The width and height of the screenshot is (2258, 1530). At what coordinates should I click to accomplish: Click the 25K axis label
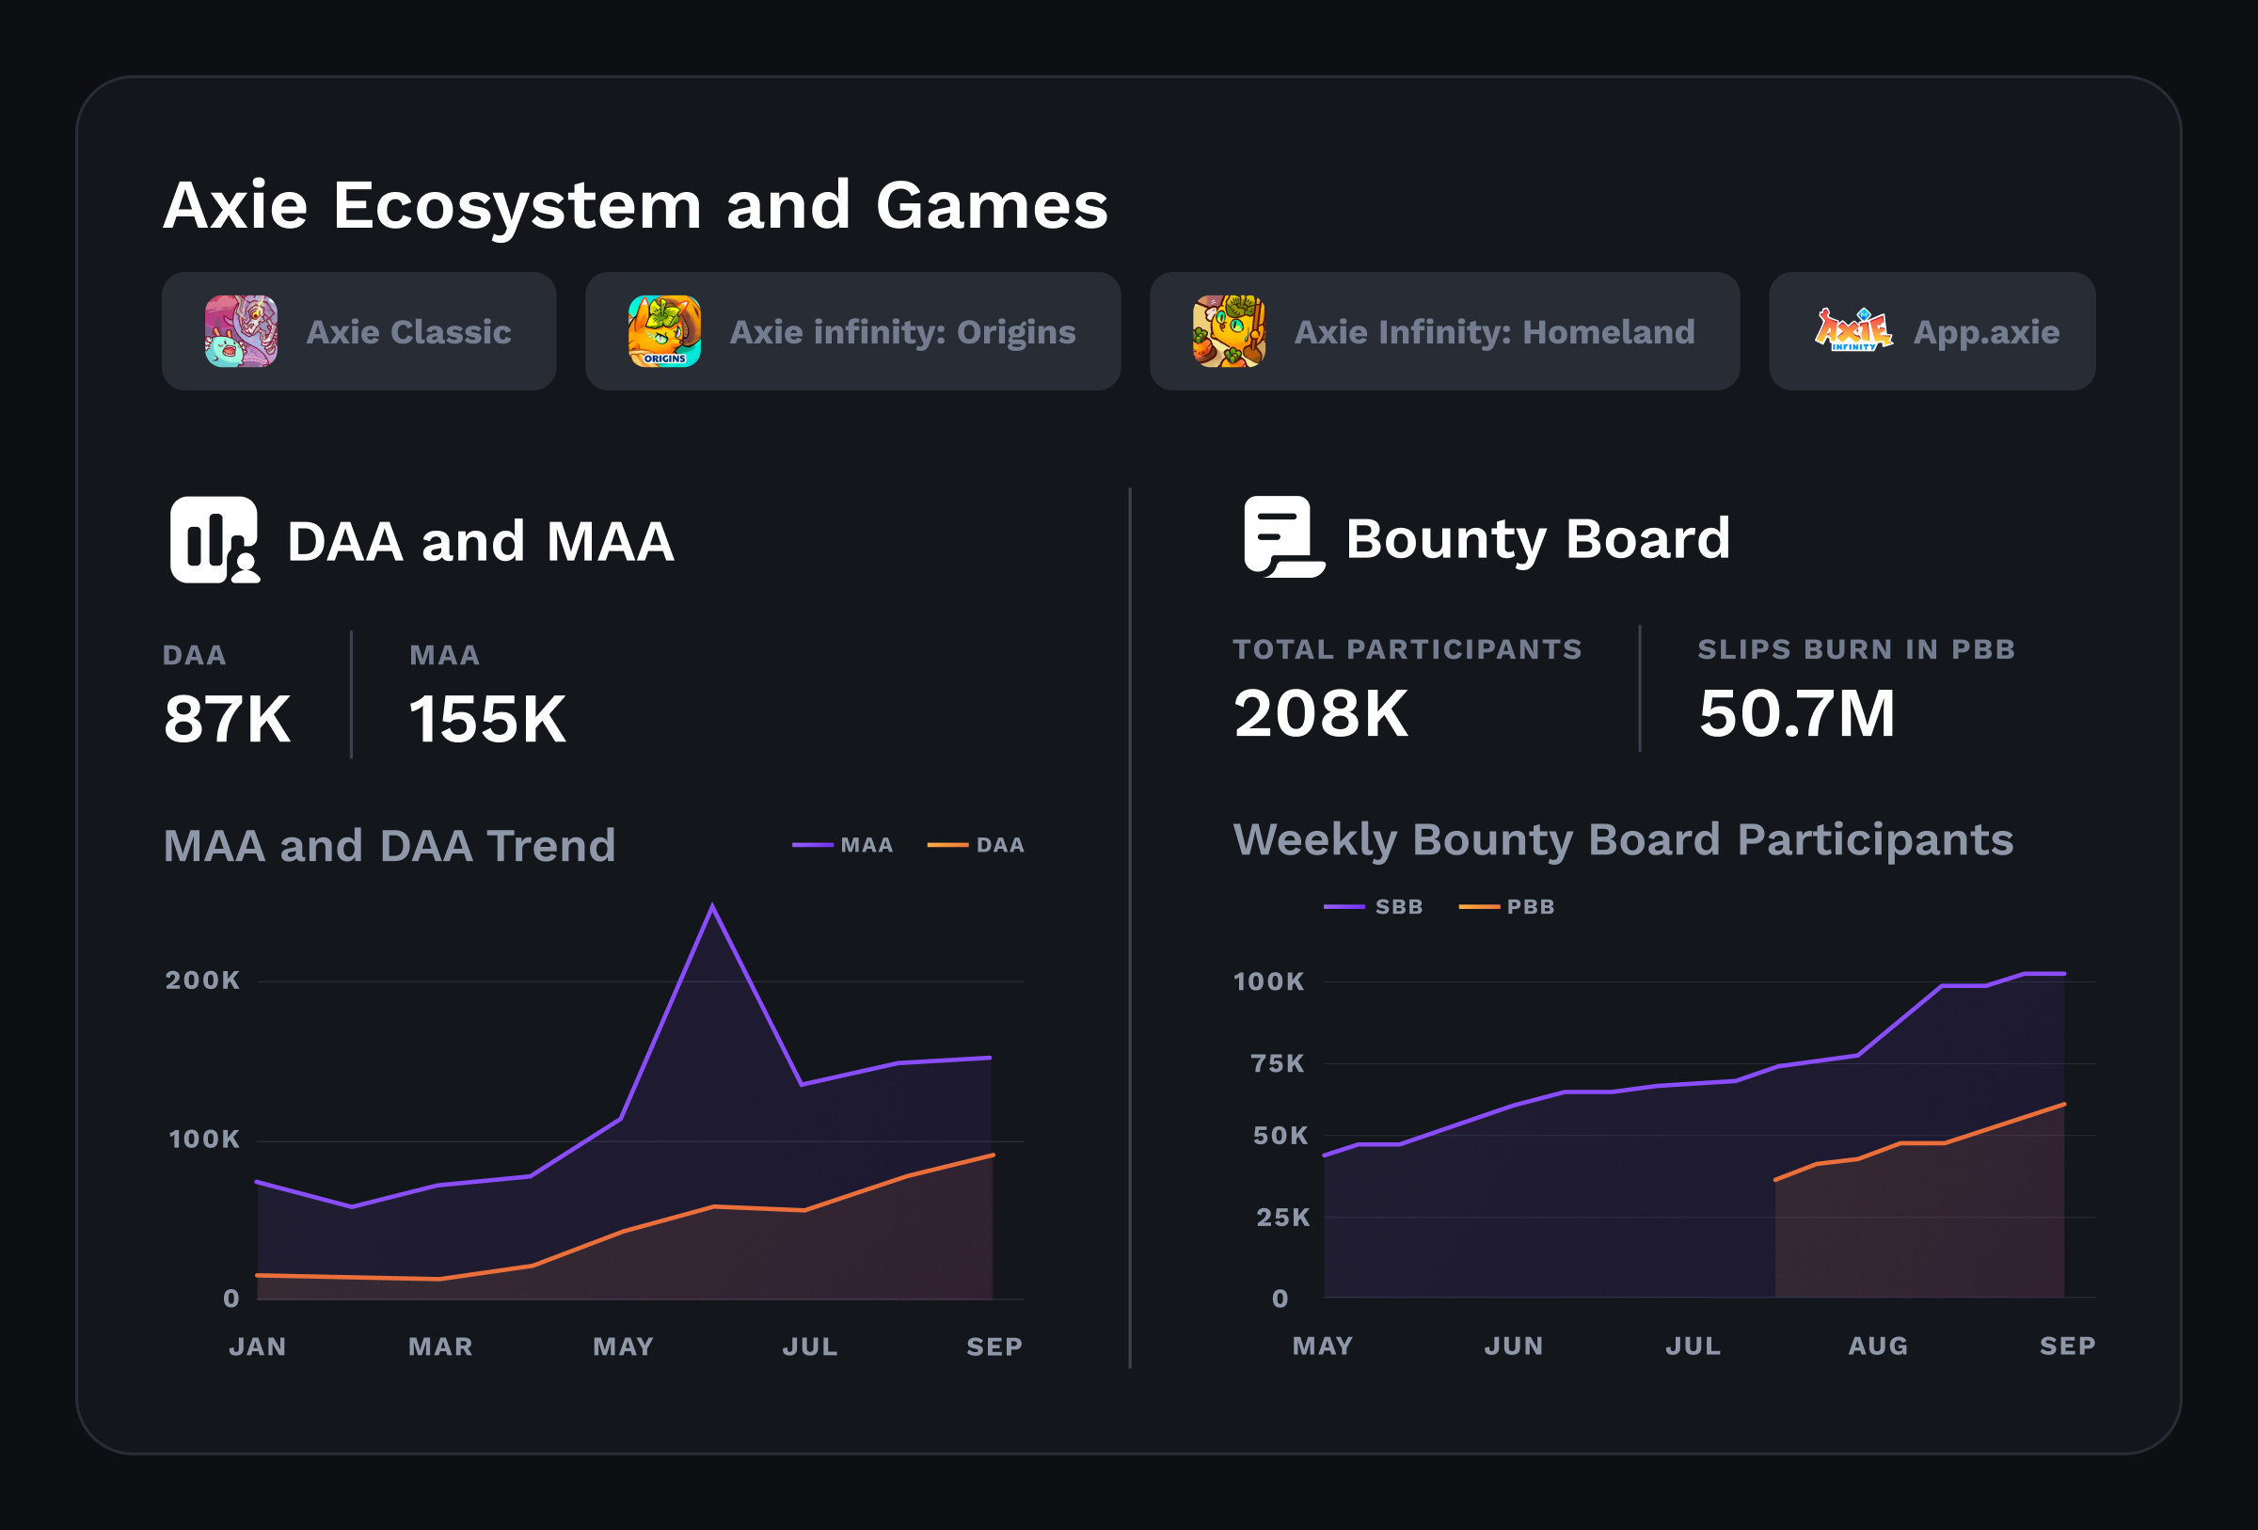pyautogui.click(x=1283, y=1218)
